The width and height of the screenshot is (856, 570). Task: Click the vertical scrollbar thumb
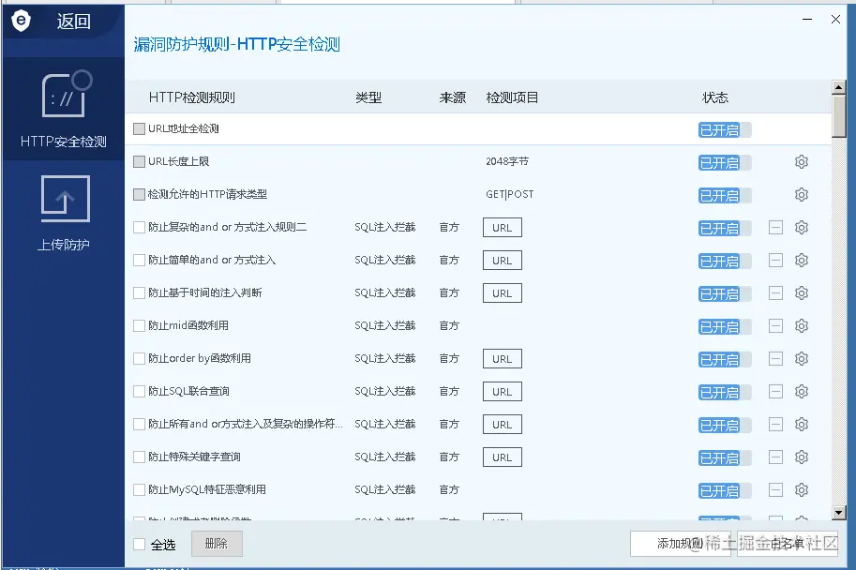pyautogui.click(x=838, y=115)
